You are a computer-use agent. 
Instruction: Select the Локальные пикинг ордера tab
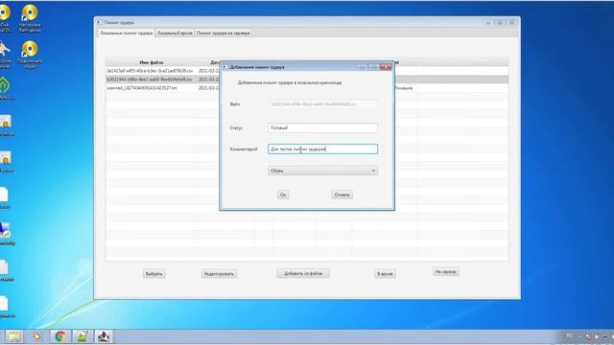coord(126,34)
